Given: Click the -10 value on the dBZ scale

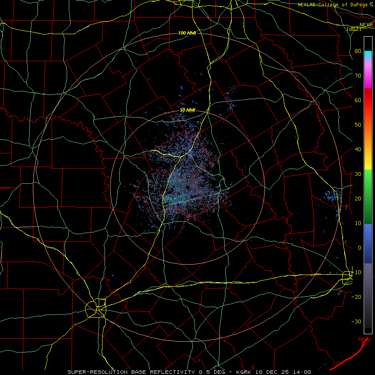Looking at the screenshot, I should pyautogui.click(x=356, y=272).
